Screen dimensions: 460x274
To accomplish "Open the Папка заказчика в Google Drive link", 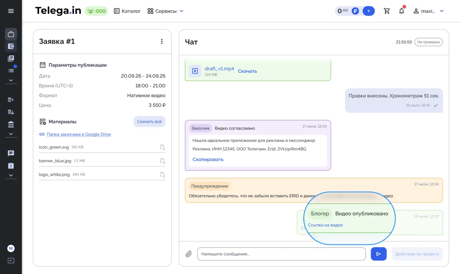I will [79, 135].
